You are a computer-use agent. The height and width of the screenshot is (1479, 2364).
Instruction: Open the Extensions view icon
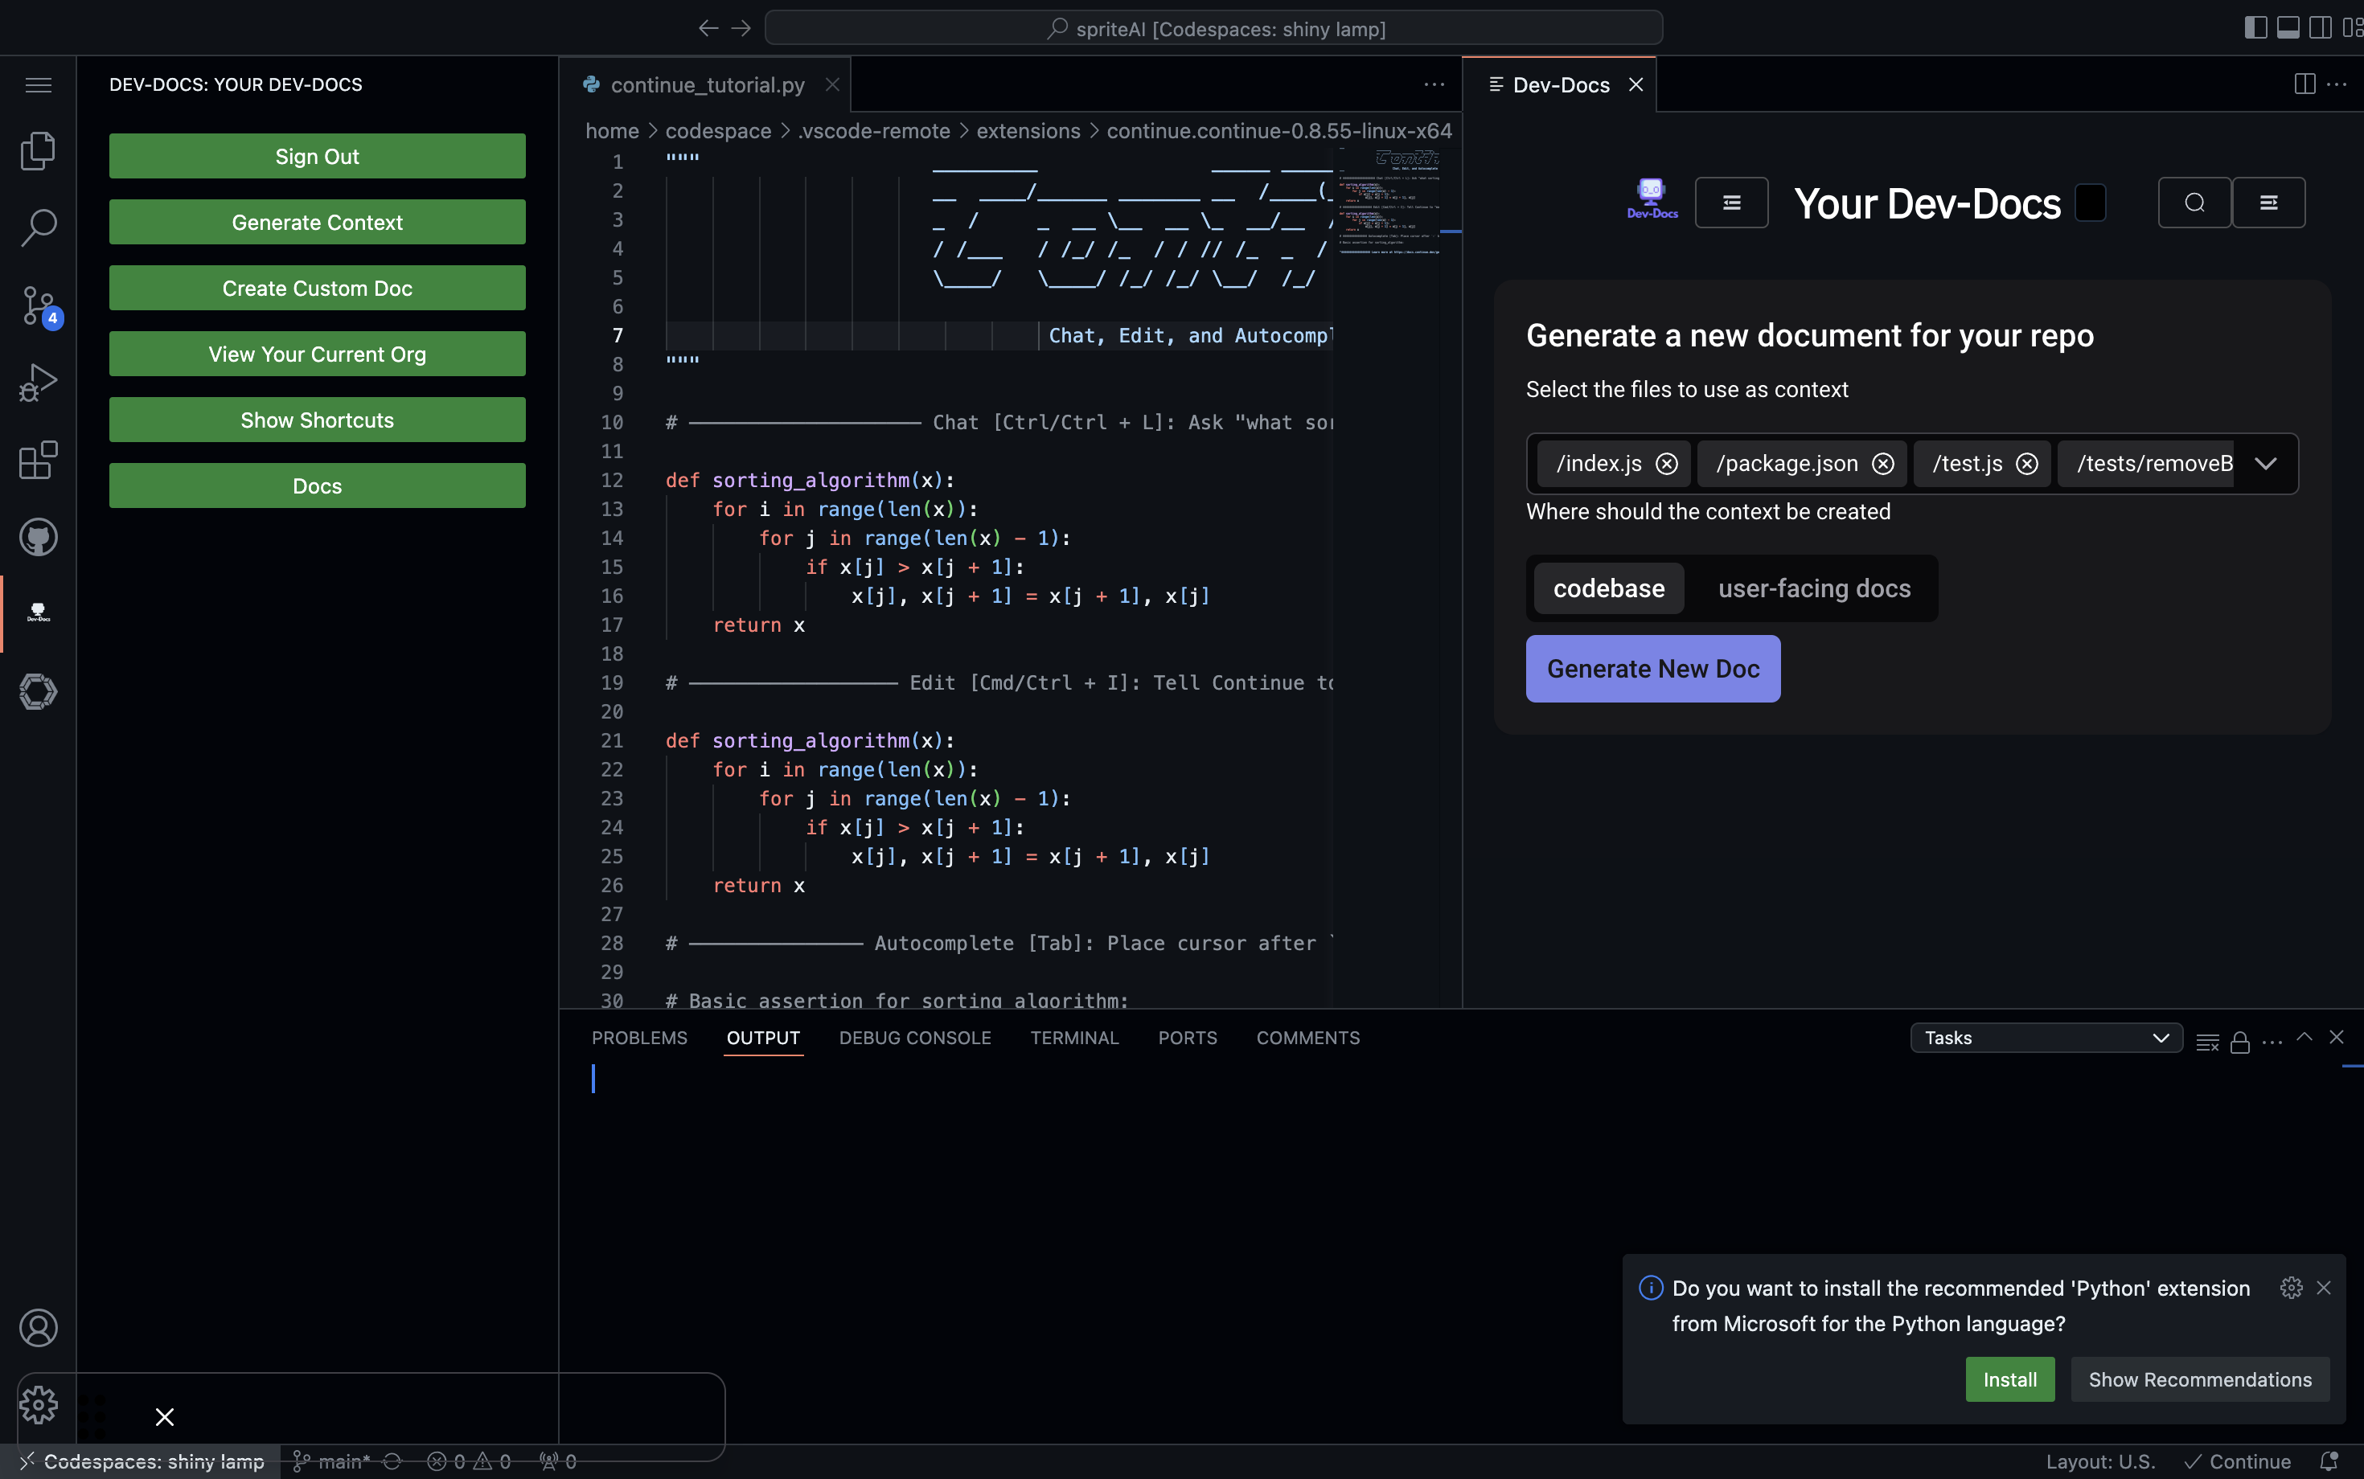pyautogui.click(x=38, y=460)
